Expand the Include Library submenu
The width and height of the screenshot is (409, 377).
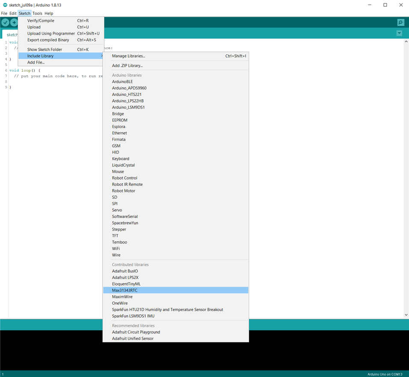click(61, 56)
